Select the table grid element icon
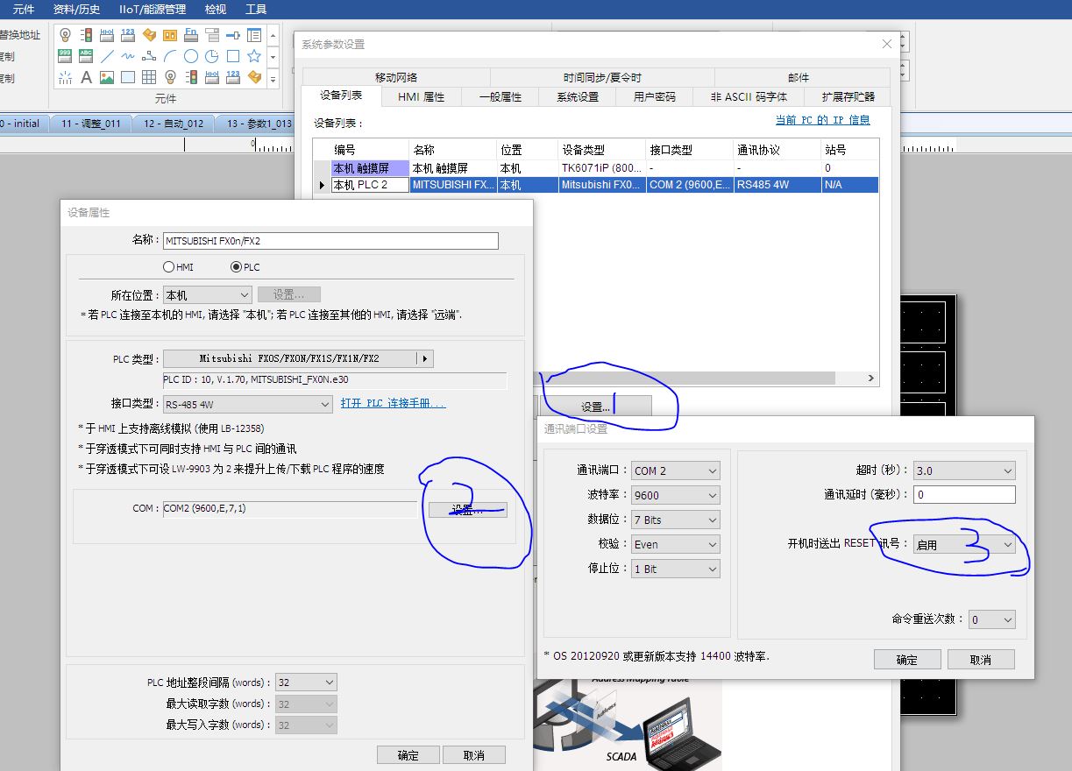This screenshot has height=771, width=1072. [x=149, y=77]
